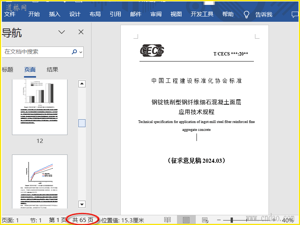Click the thumbnail scrollbar up arrow
Viewport: 300px width, 225px height.
82,84
